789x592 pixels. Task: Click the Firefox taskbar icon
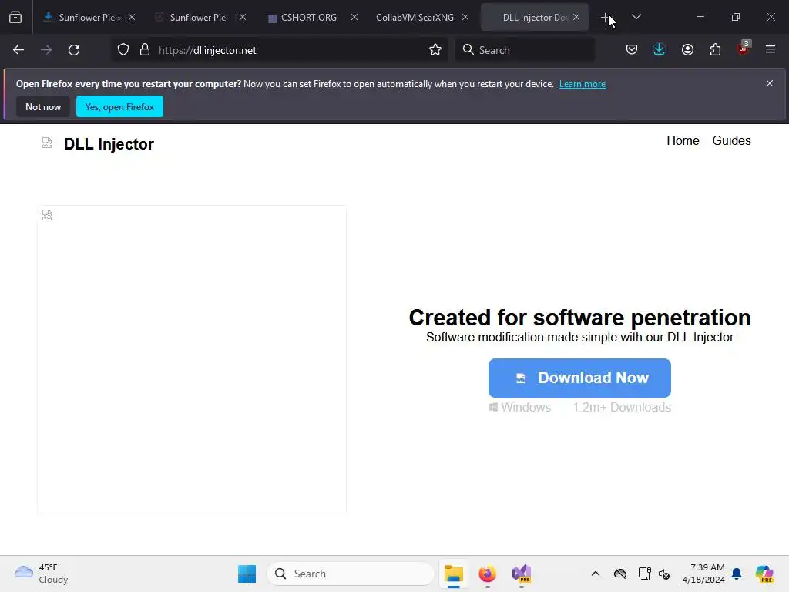(487, 573)
